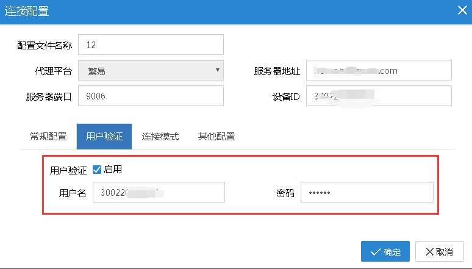Select the 服务器端口 field showing 9006

[x=151, y=96]
